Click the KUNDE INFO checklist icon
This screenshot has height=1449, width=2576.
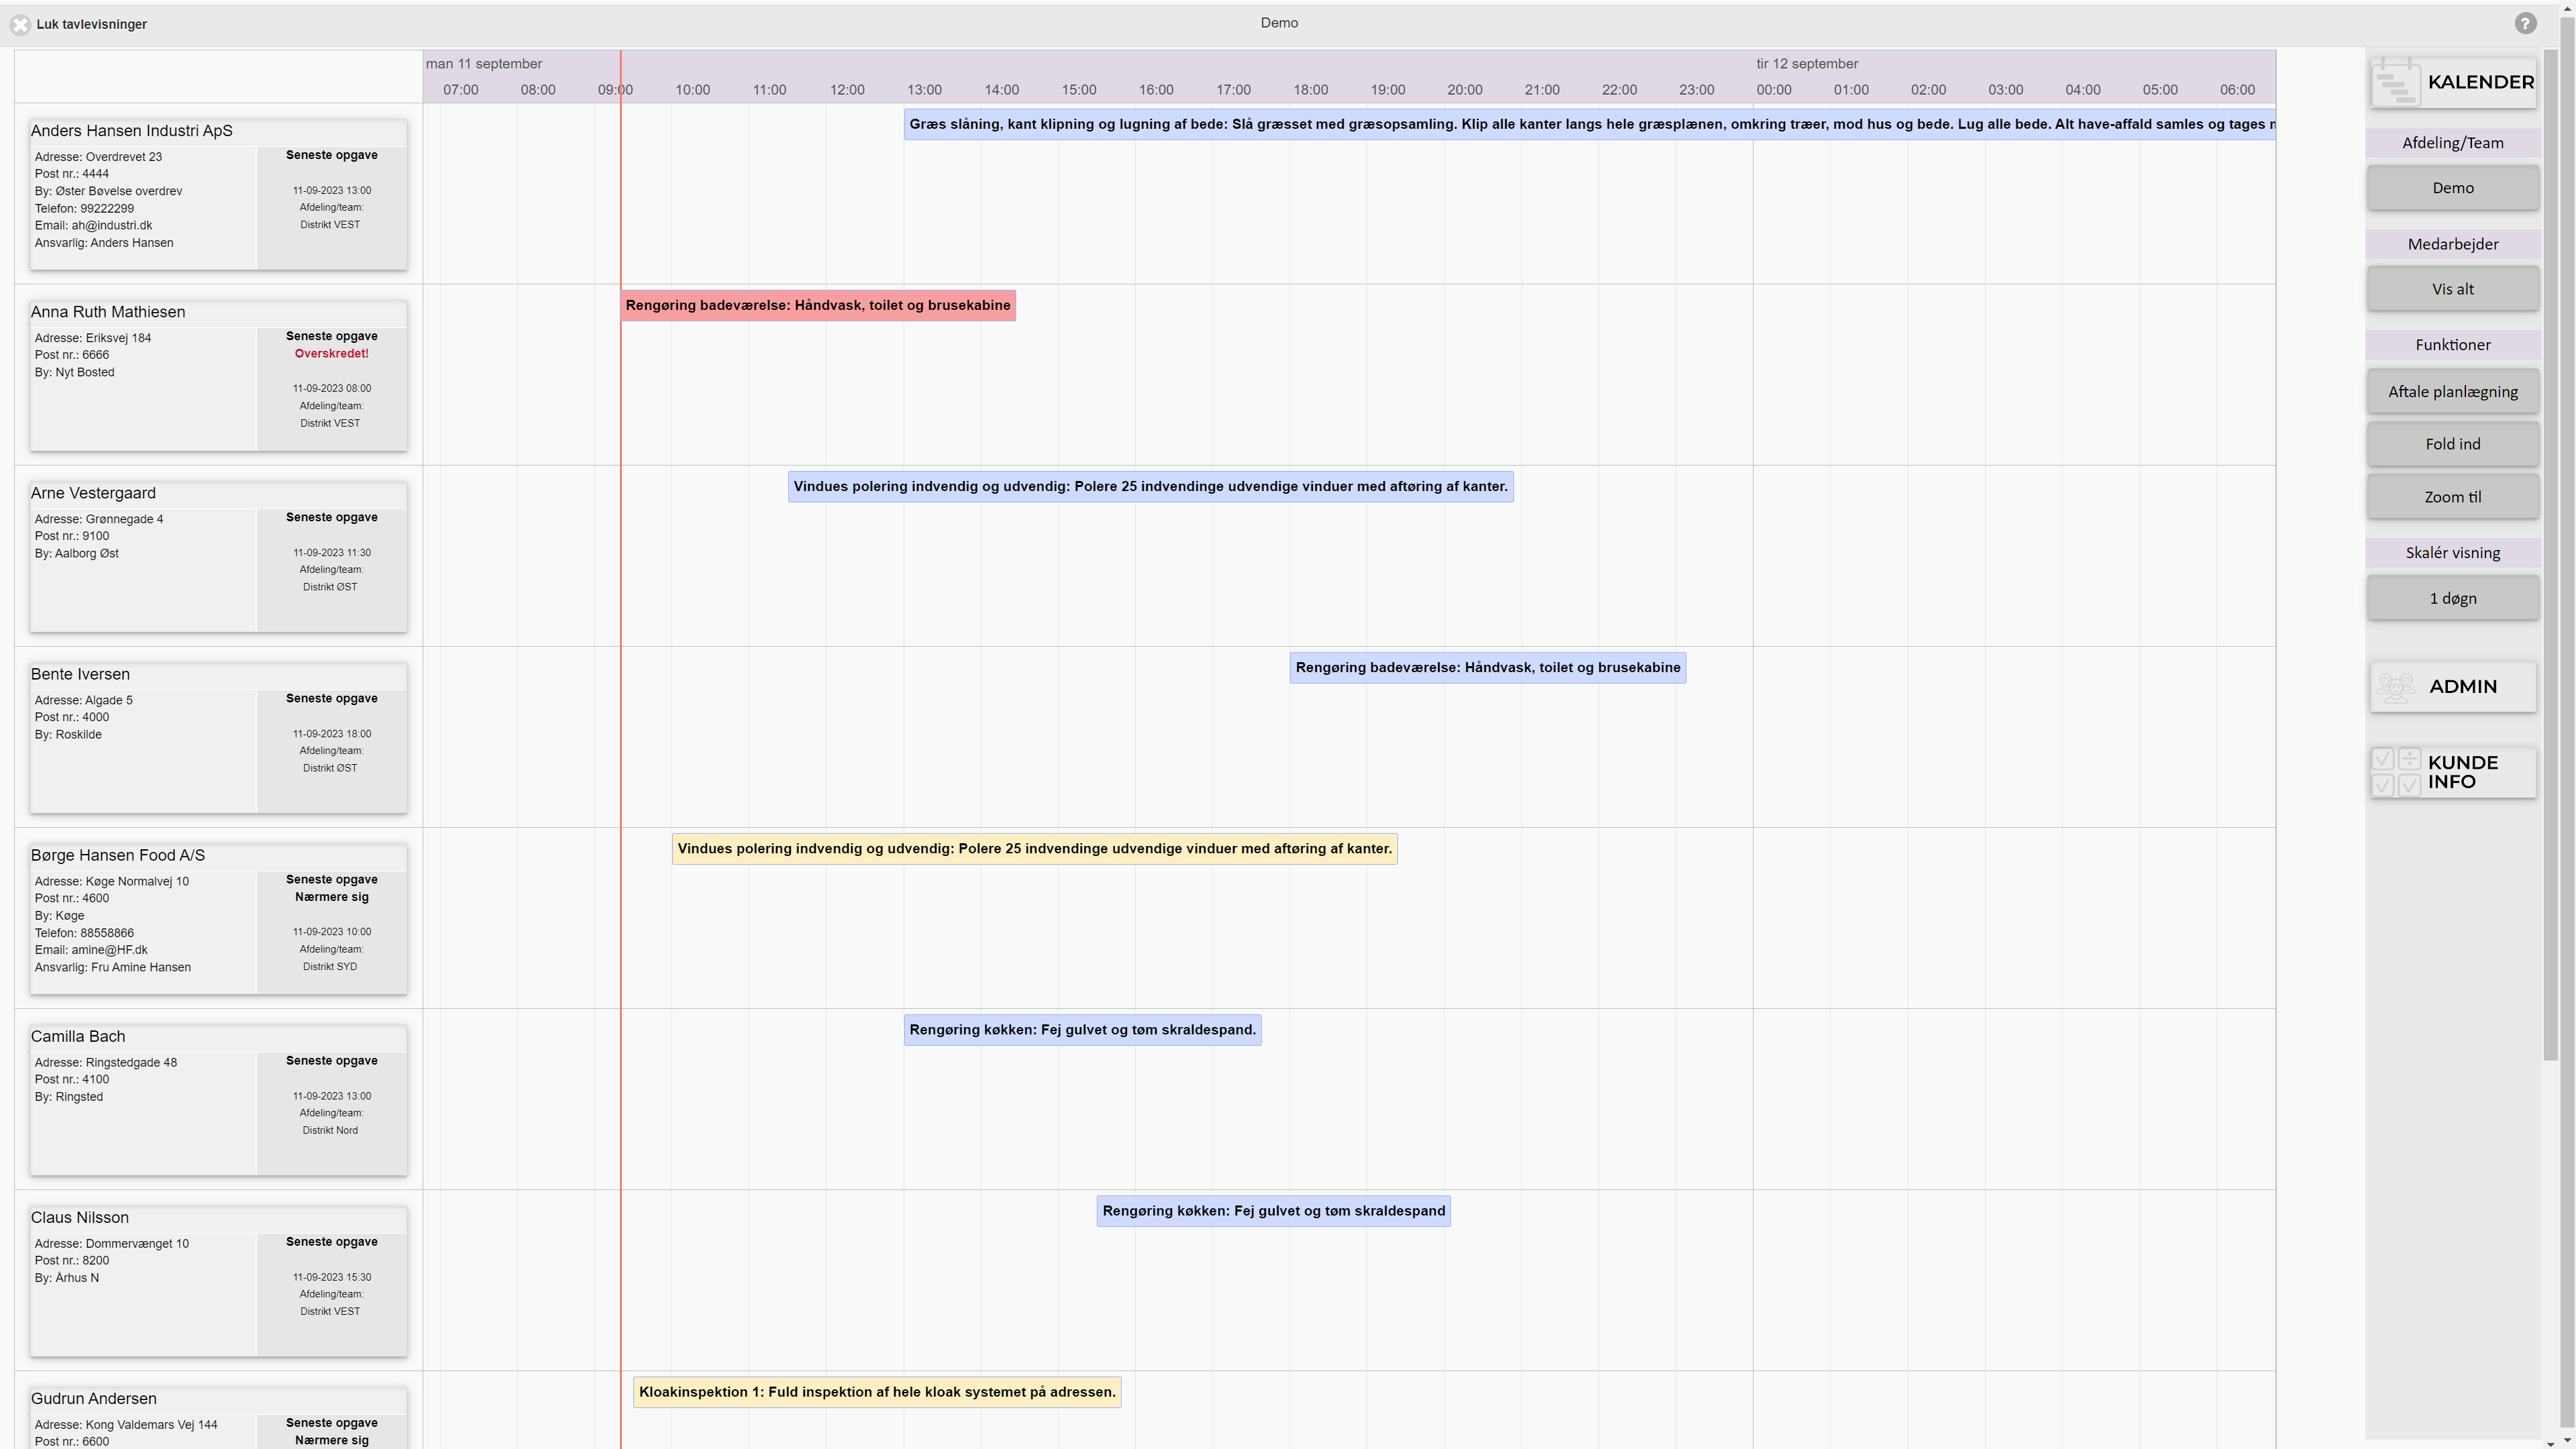tap(2396, 772)
